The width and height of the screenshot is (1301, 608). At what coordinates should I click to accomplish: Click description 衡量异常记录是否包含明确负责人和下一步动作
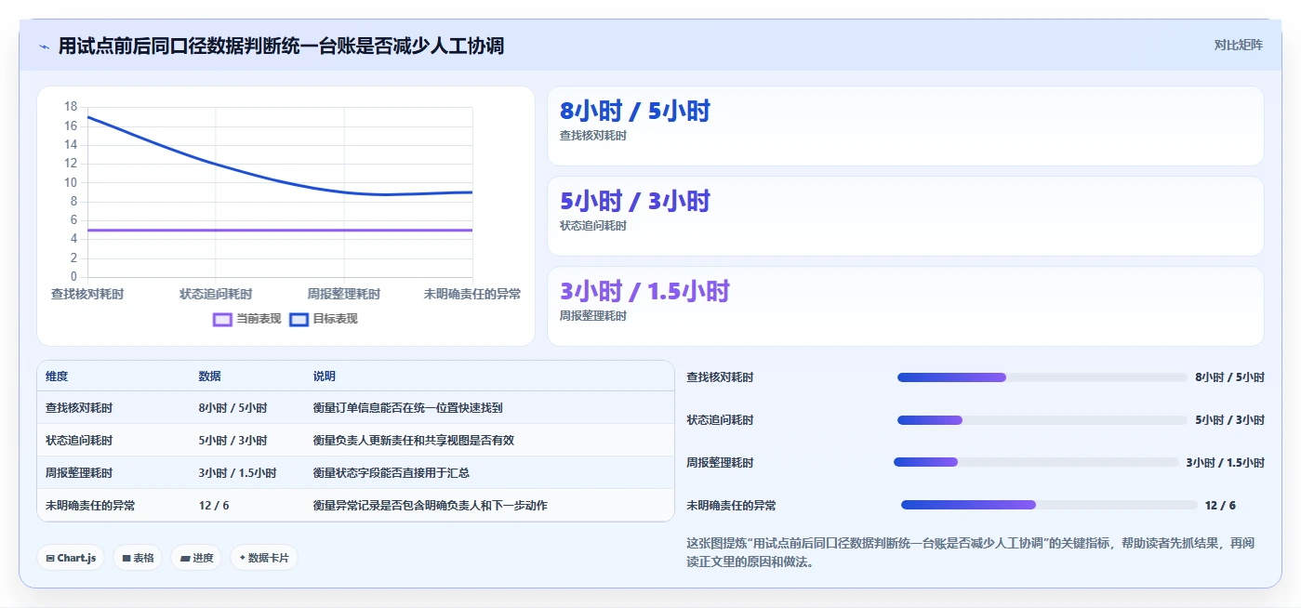(431, 506)
